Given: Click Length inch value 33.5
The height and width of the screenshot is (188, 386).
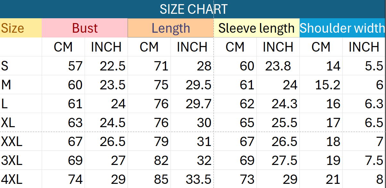Looking at the screenshot, I should click(x=198, y=179).
